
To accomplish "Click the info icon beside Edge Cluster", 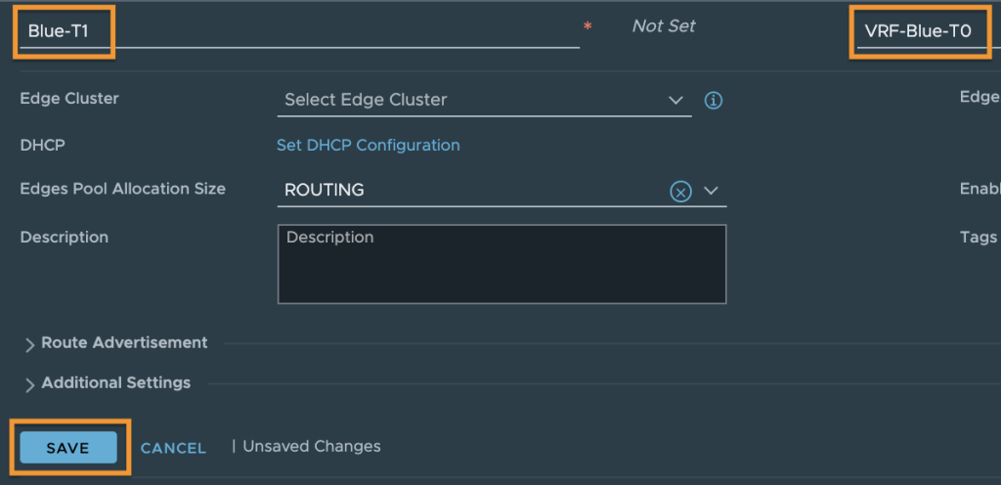I will (x=713, y=100).
